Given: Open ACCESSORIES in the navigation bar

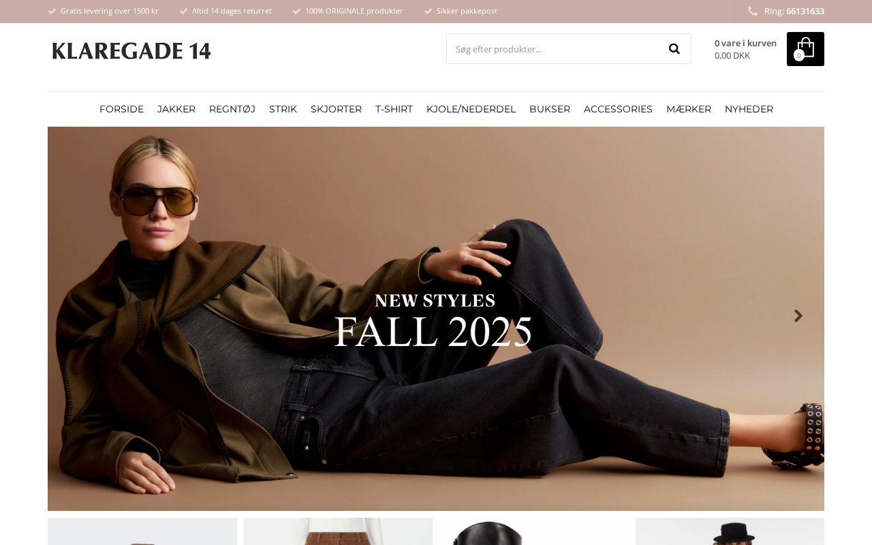Looking at the screenshot, I should (618, 109).
